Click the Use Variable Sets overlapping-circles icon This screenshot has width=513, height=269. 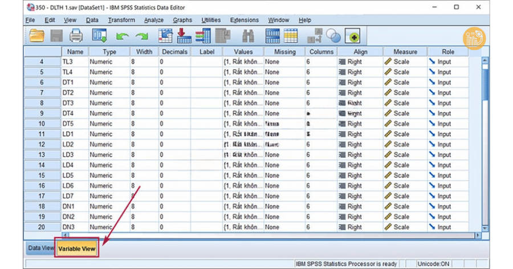(333, 36)
